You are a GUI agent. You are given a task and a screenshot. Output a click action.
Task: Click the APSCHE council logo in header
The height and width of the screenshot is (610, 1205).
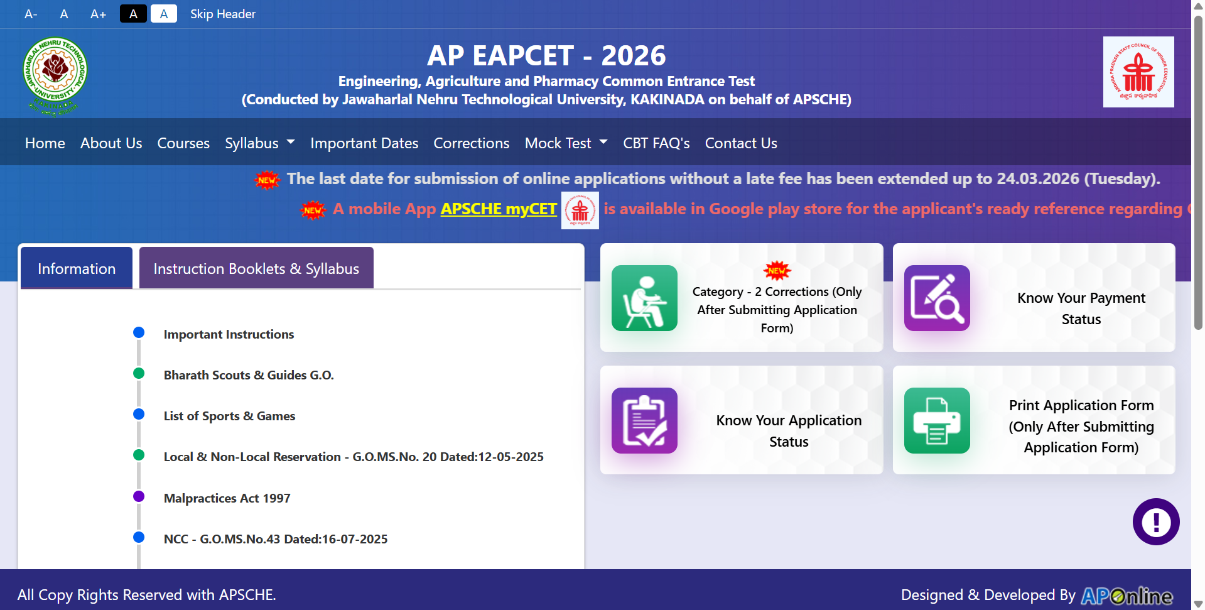1138,72
